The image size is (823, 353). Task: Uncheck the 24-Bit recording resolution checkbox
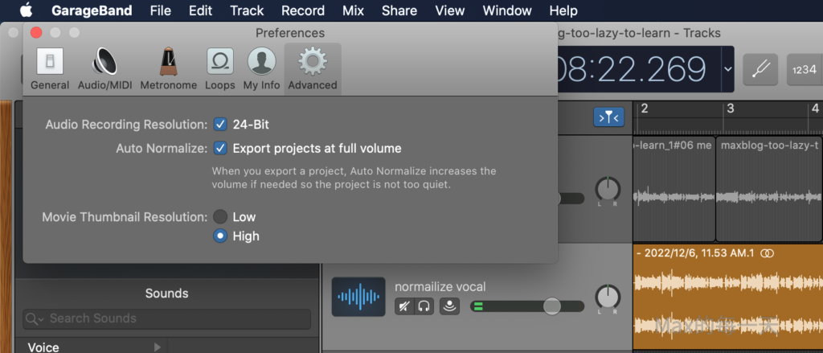[x=220, y=125]
